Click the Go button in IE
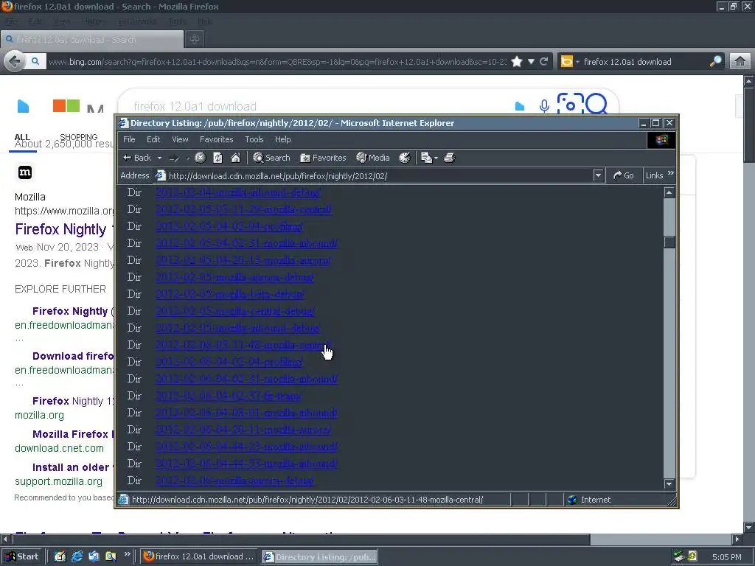Image resolution: width=755 pixels, height=566 pixels. coord(624,175)
